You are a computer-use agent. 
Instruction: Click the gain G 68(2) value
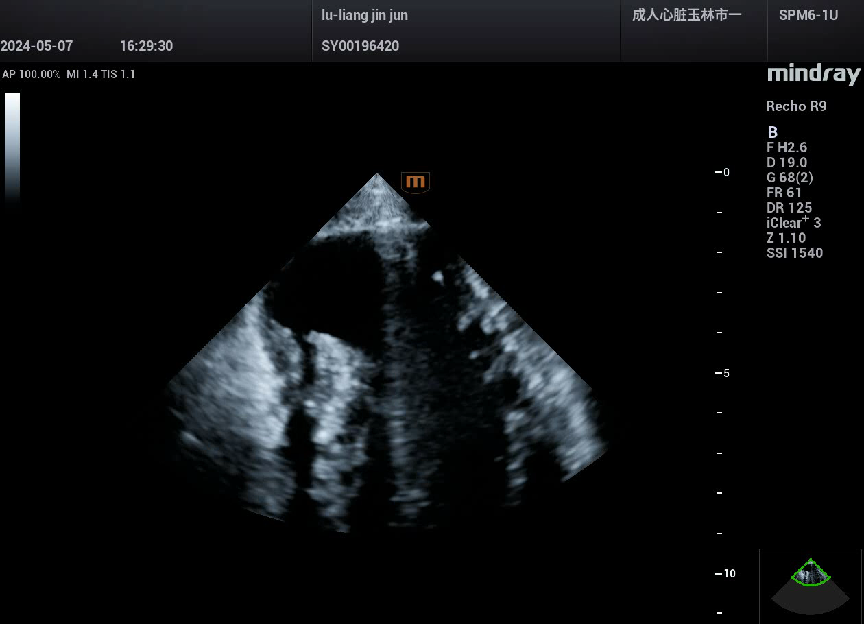[x=790, y=178]
